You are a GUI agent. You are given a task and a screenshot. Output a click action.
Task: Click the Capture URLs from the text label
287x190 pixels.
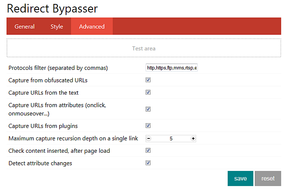coord(43,93)
